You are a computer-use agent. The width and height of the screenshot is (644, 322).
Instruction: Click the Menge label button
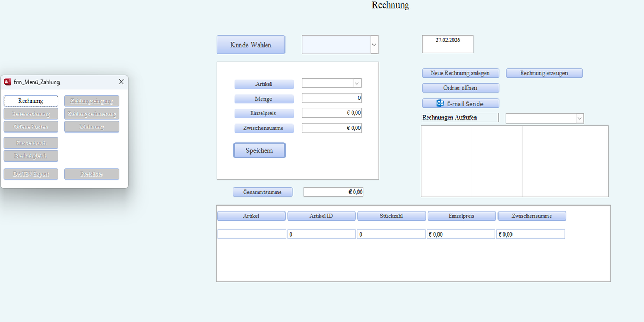click(x=264, y=99)
